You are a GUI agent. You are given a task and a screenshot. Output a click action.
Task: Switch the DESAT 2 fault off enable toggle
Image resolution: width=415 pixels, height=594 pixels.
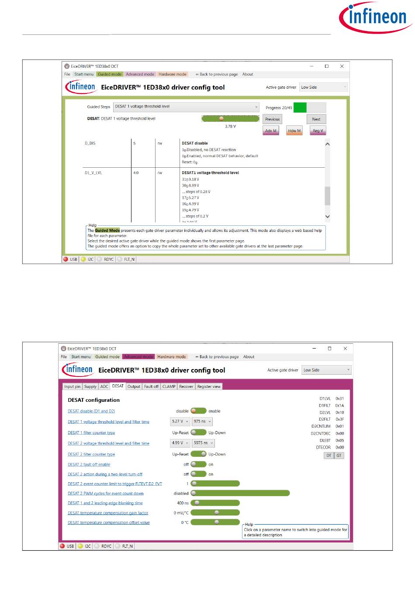tap(198, 464)
